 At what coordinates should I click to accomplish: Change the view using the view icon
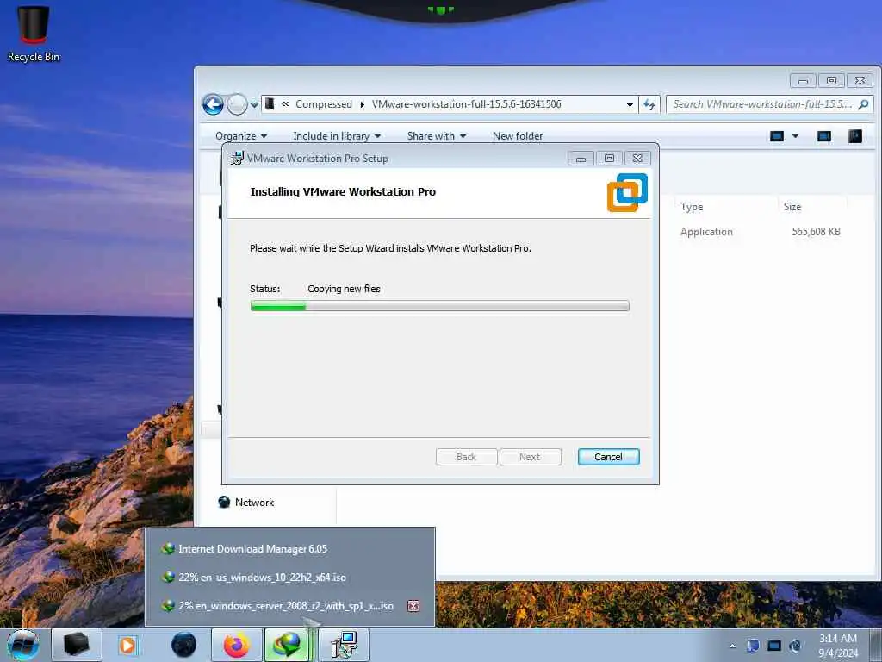777,136
